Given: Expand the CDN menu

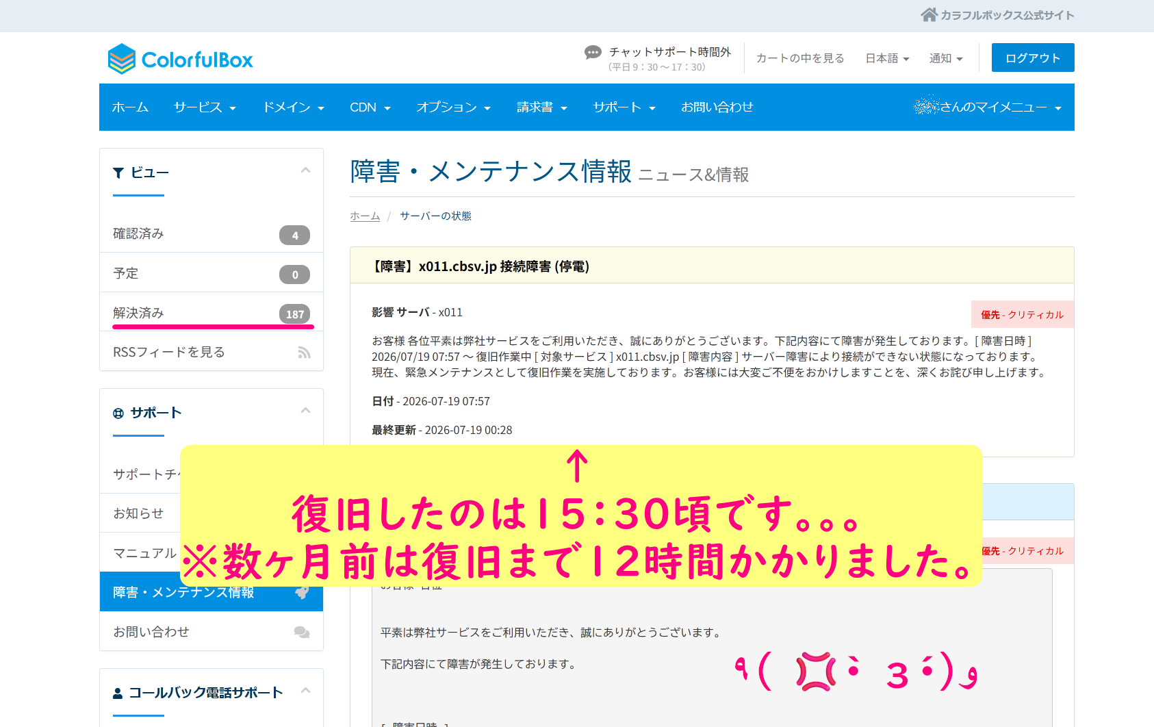Looking at the screenshot, I should pos(370,107).
